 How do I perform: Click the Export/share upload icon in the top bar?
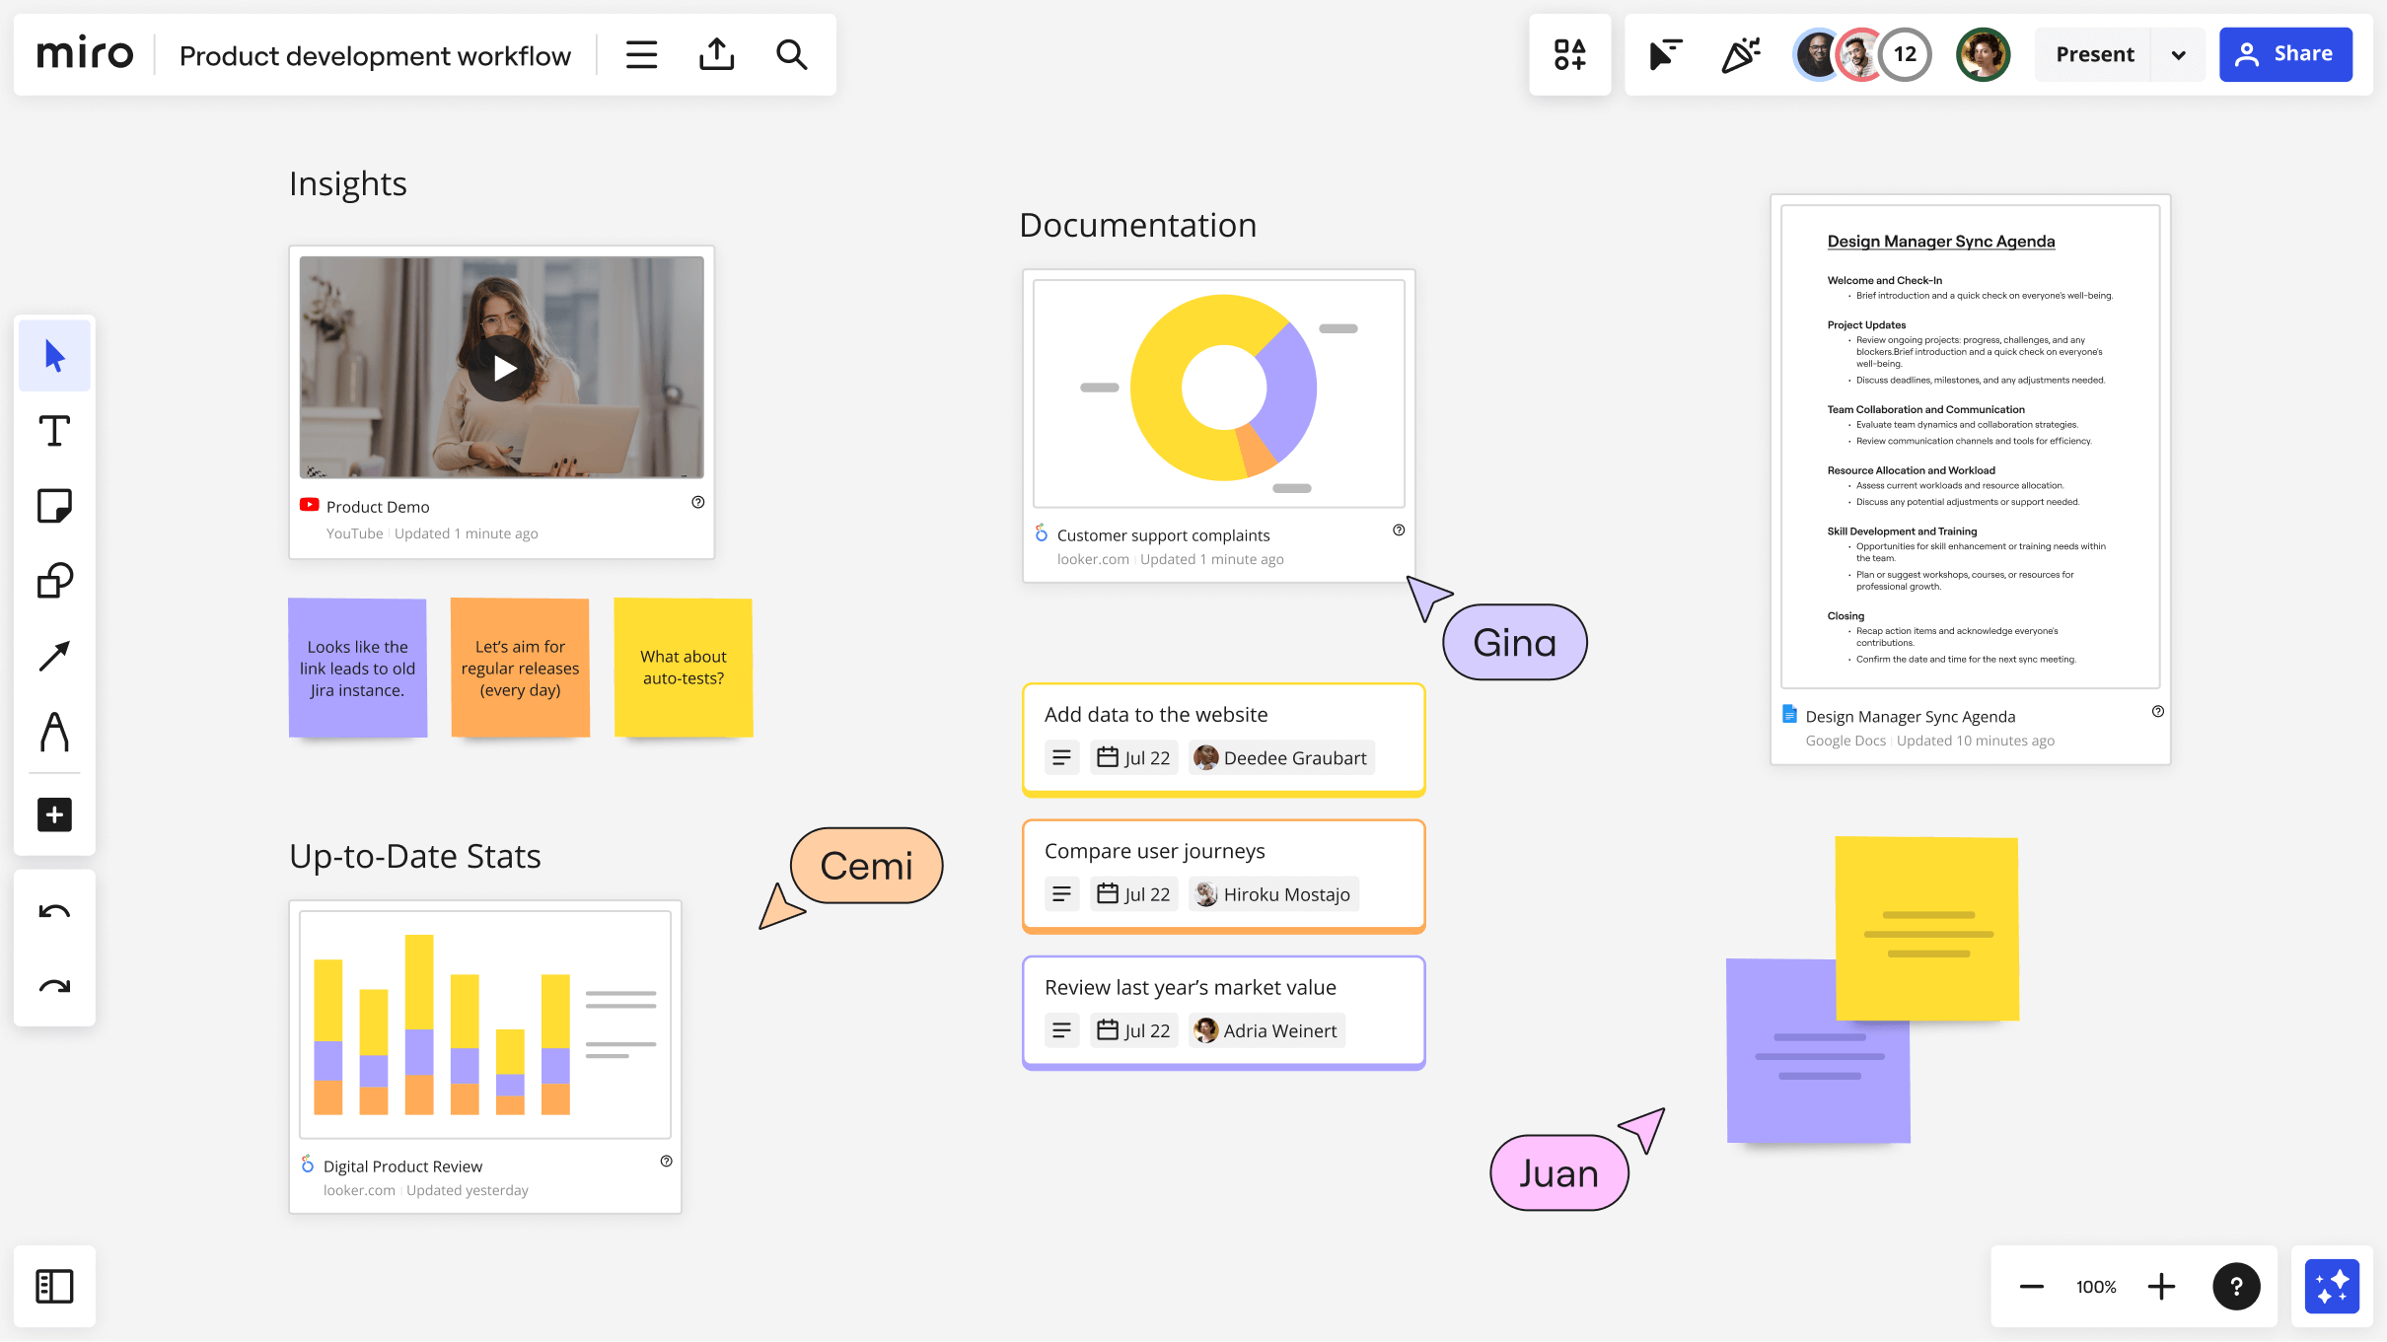pyautogui.click(x=717, y=54)
